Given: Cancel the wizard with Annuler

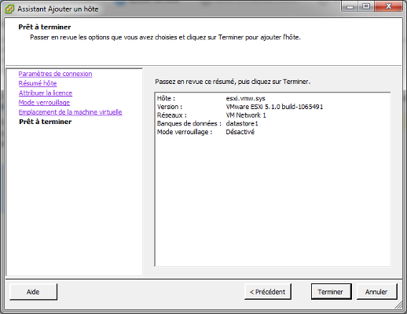Looking at the screenshot, I should [376, 291].
